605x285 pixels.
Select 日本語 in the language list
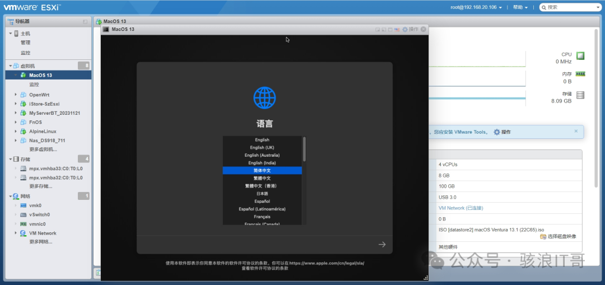pos(262,194)
